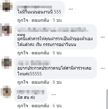Like the 'มิส สน ค่ะ' comment
This screenshot has height=109, width=108.
point(23,106)
